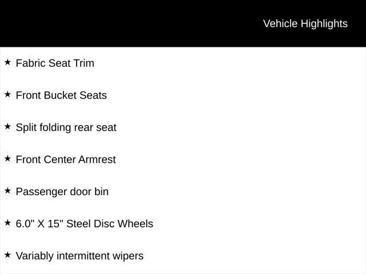Select the Steel Disc Wheels text
Image resolution: width=366 pixels, height=274 pixels.
110,224
